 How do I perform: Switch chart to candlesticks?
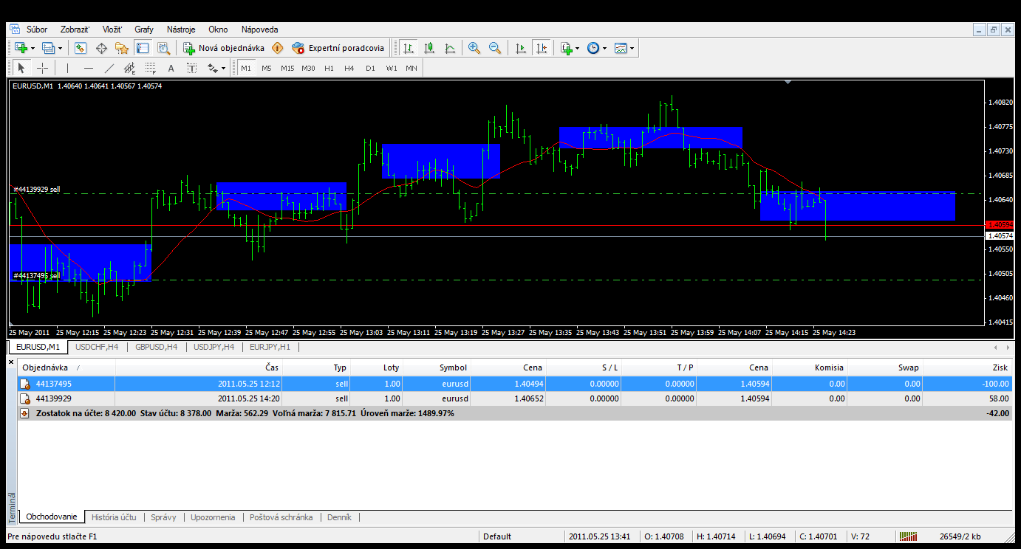pos(429,48)
